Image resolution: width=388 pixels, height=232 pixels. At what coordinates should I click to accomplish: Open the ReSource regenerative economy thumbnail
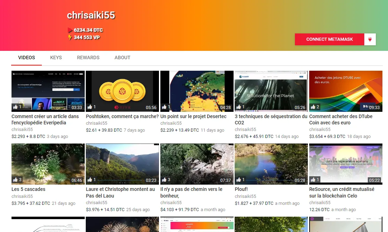coord(346,164)
